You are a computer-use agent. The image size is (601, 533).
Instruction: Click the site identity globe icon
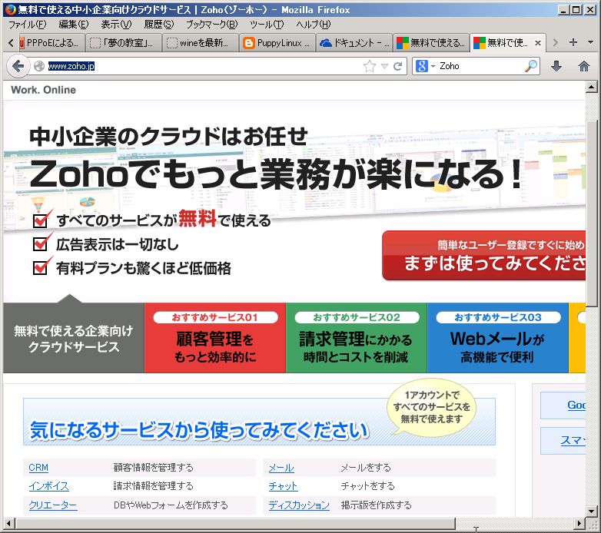[39, 66]
